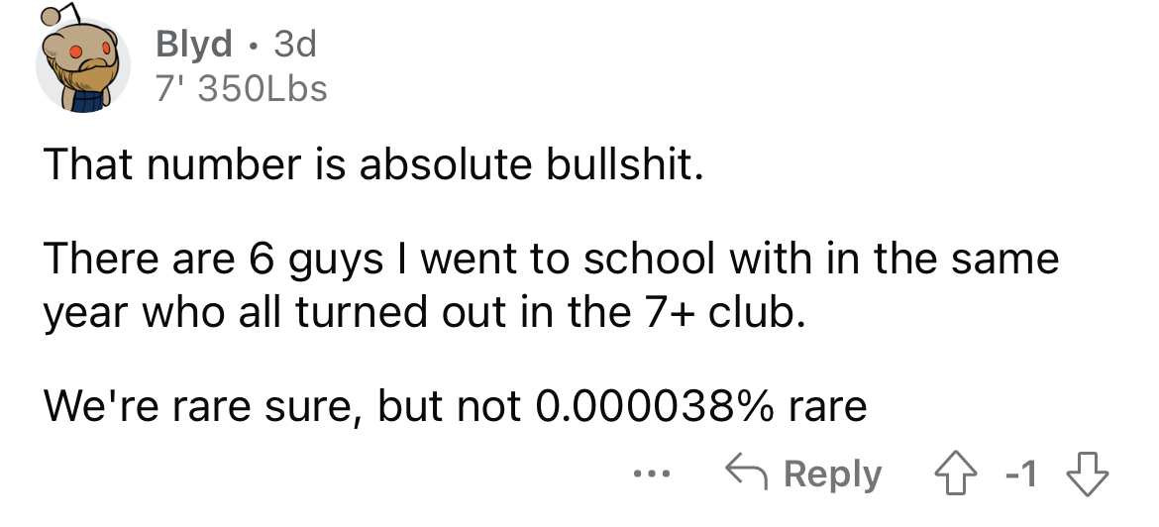Click the 7' 350Lbs user flair
1159x527 pixels.
click(241, 89)
